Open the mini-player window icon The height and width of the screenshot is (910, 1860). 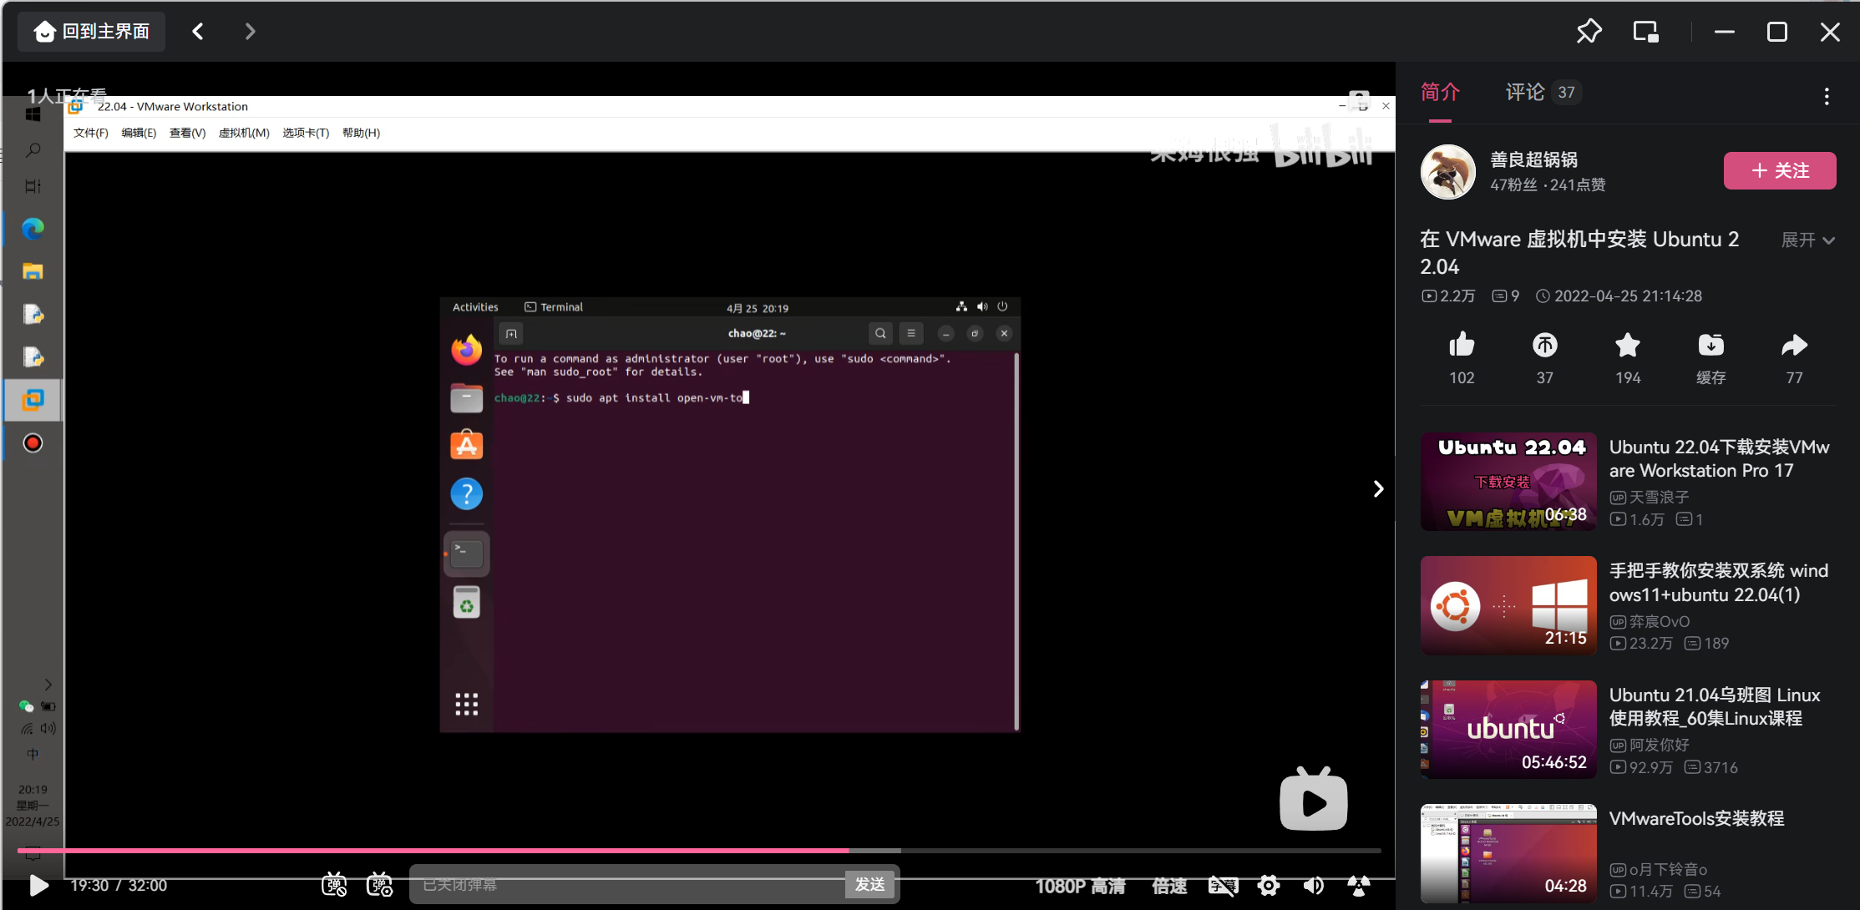[x=1645, y=32]
